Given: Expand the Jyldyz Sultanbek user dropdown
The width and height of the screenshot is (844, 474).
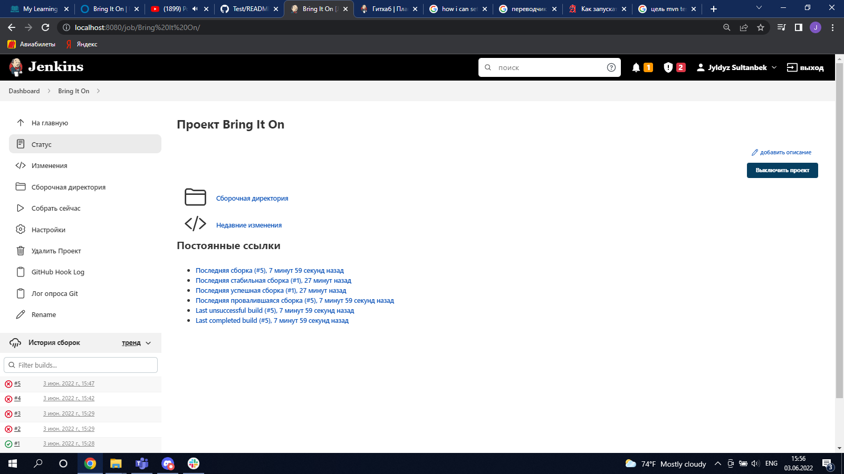Looking at the screenshot, I should [774, 67].
